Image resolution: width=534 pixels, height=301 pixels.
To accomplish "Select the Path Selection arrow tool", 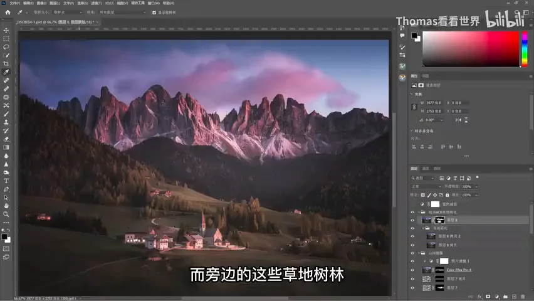I will coord(6,198).
